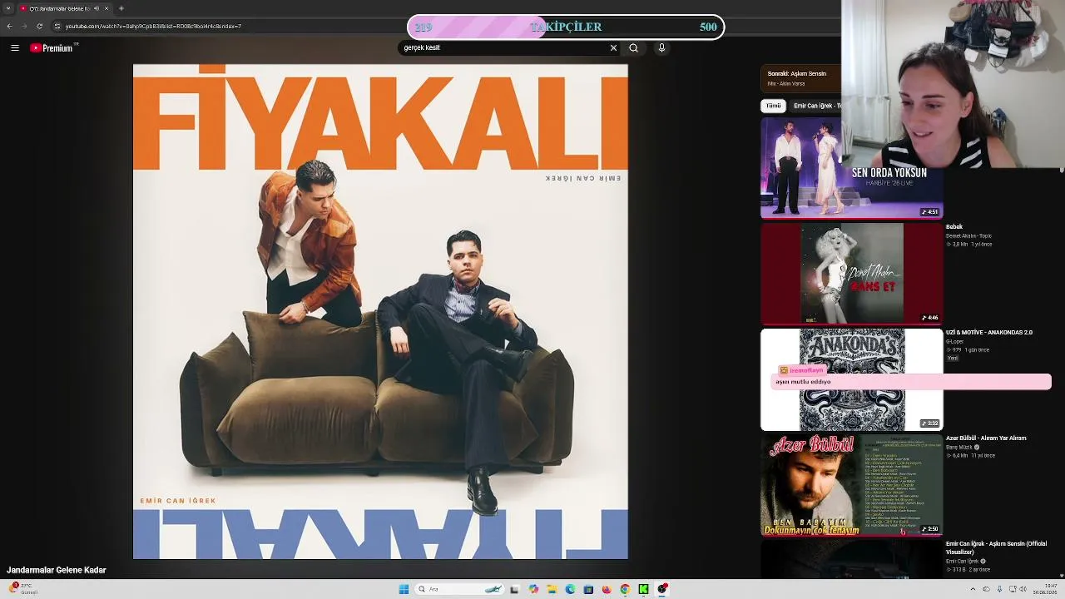
Task: Click the youtube.com URL address bar
Action: coord(153,26)
